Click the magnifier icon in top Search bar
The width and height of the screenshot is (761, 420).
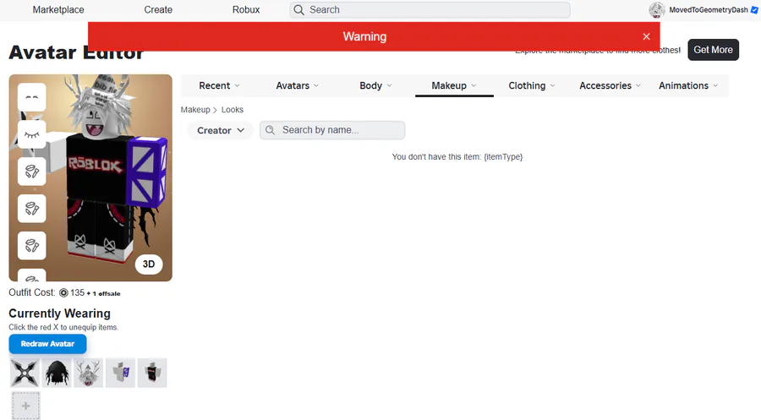pyautogui.click(x=299, y=9)
